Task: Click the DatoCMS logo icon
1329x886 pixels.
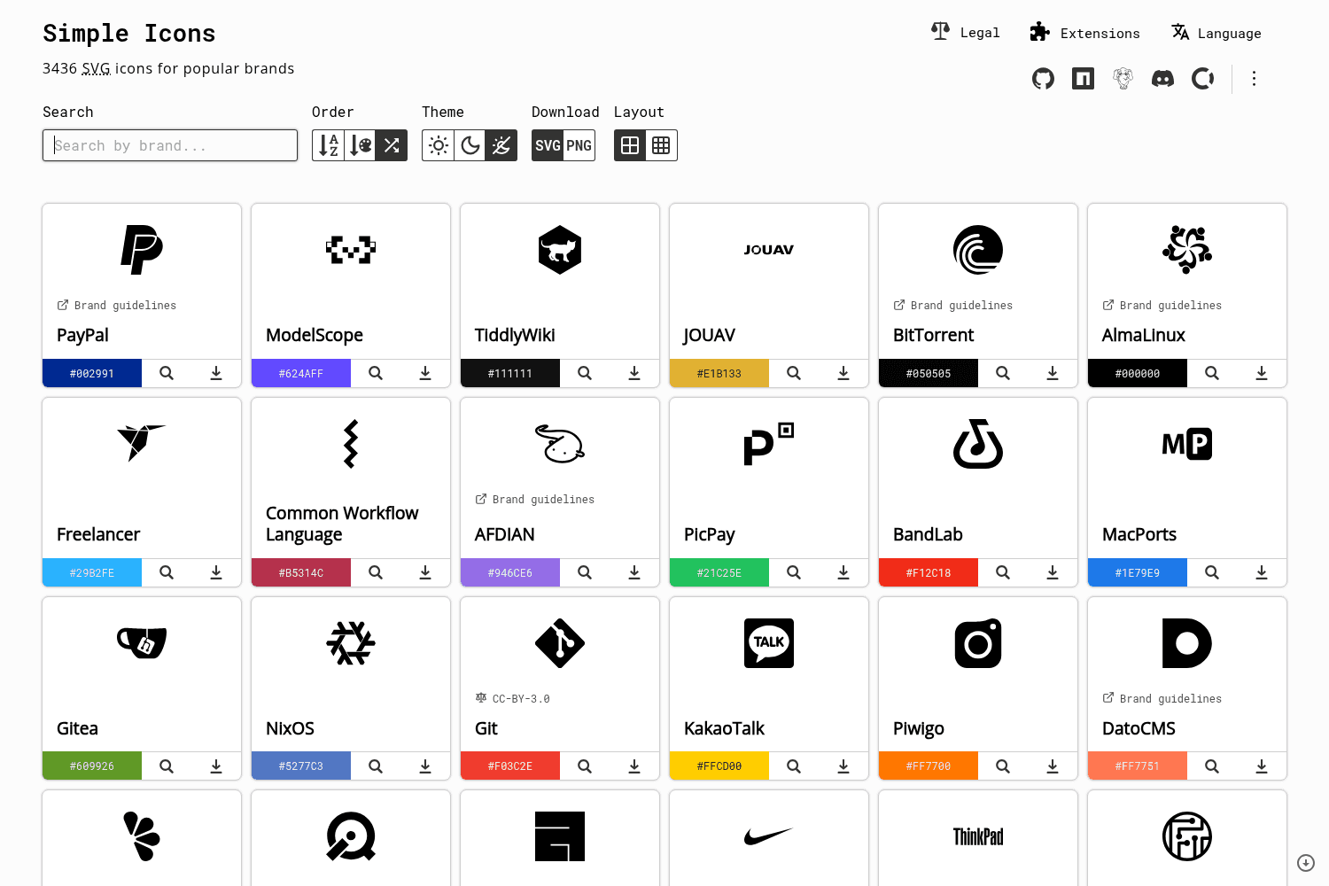Action: [1187, 643]
